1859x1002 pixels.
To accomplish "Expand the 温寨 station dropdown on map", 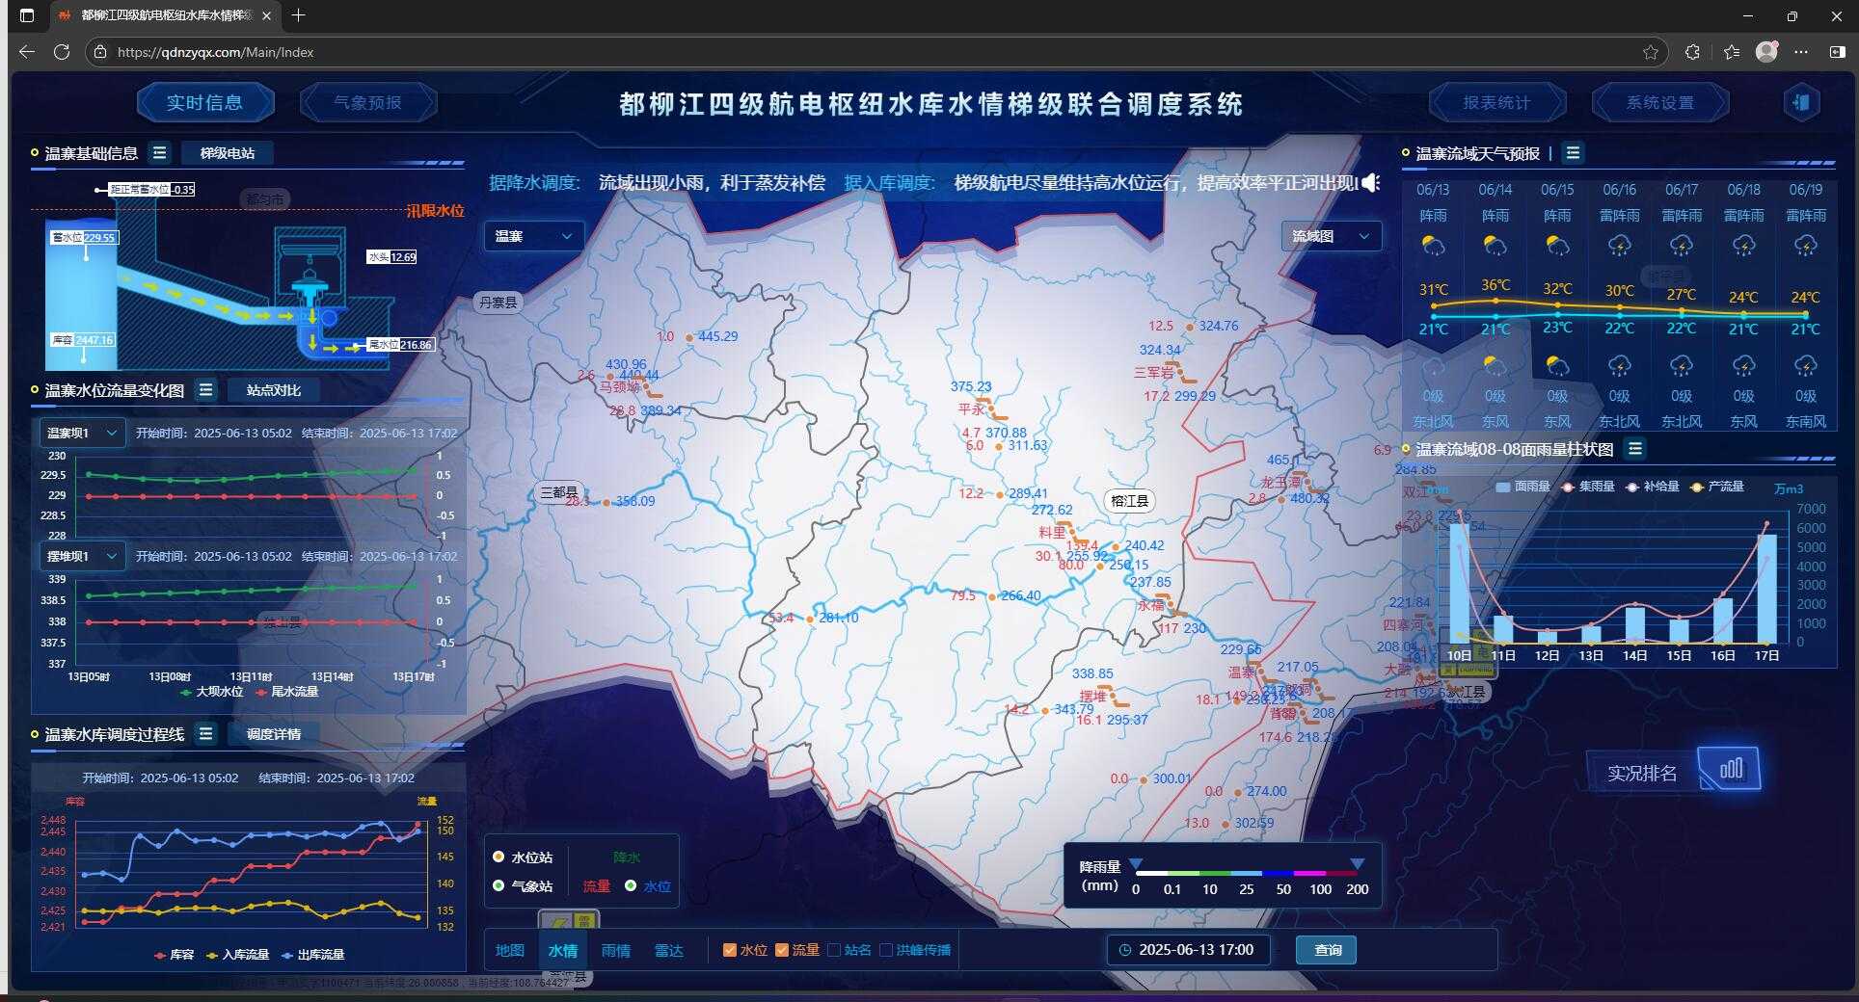I will point(533,236).
